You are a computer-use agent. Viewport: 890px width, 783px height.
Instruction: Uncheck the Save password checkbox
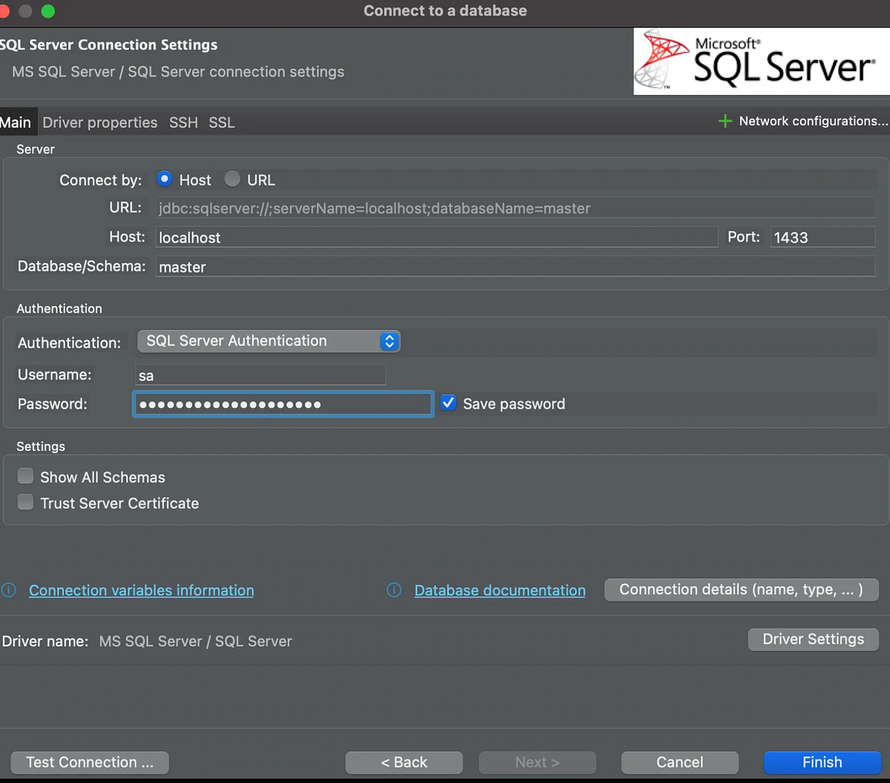[x=448, y=403]
